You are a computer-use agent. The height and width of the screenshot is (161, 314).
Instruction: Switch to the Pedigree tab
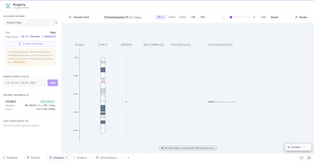coord(10,157)
